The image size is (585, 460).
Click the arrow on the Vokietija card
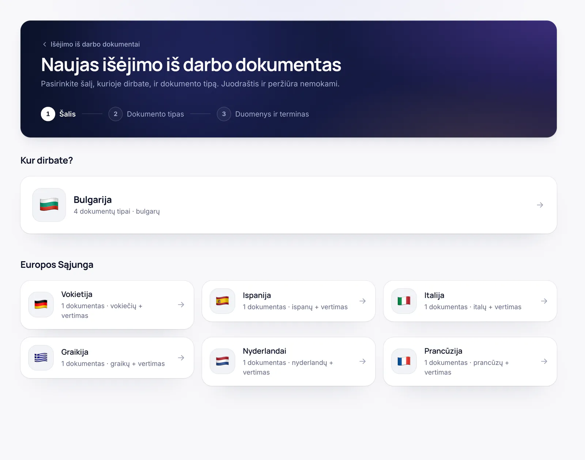[x=181, y=305]
